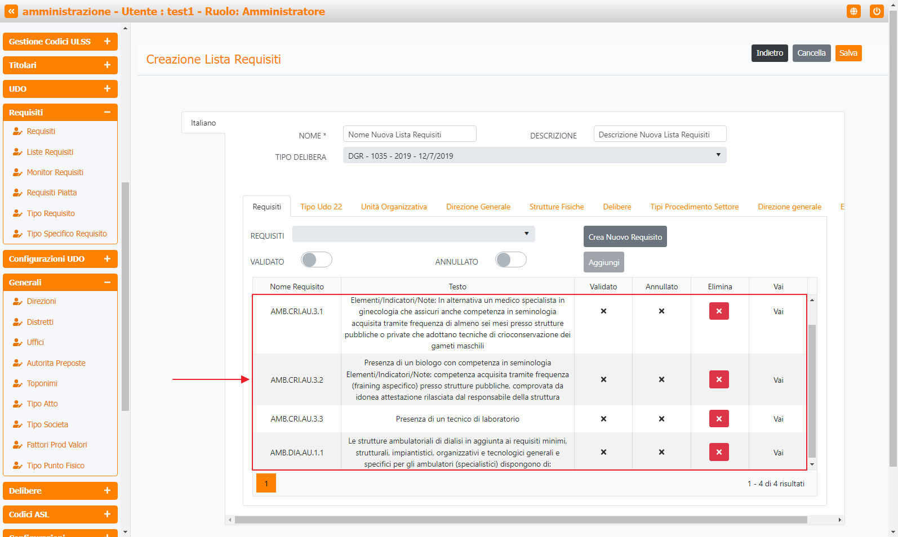
Task: Click user icon beside Liste Requisiti
Action: [x=17, y=152]
